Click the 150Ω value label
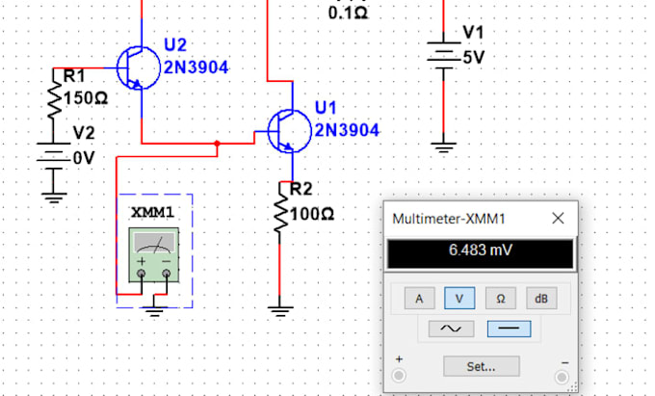The height and width of the screenshot is (396, 655). click(x=86, y=98)
